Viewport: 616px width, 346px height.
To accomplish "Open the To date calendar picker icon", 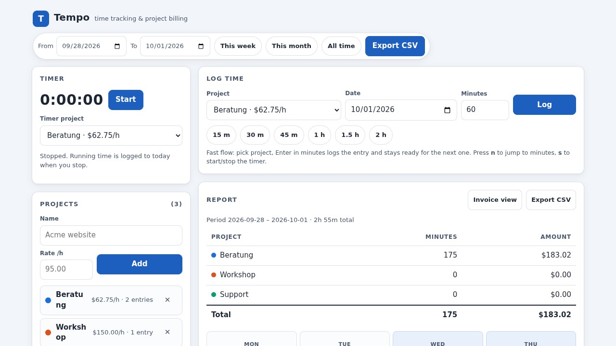I will point(201,46).
